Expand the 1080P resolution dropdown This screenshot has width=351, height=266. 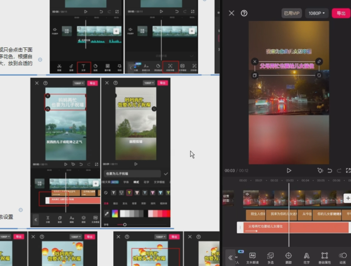(317, 13)
